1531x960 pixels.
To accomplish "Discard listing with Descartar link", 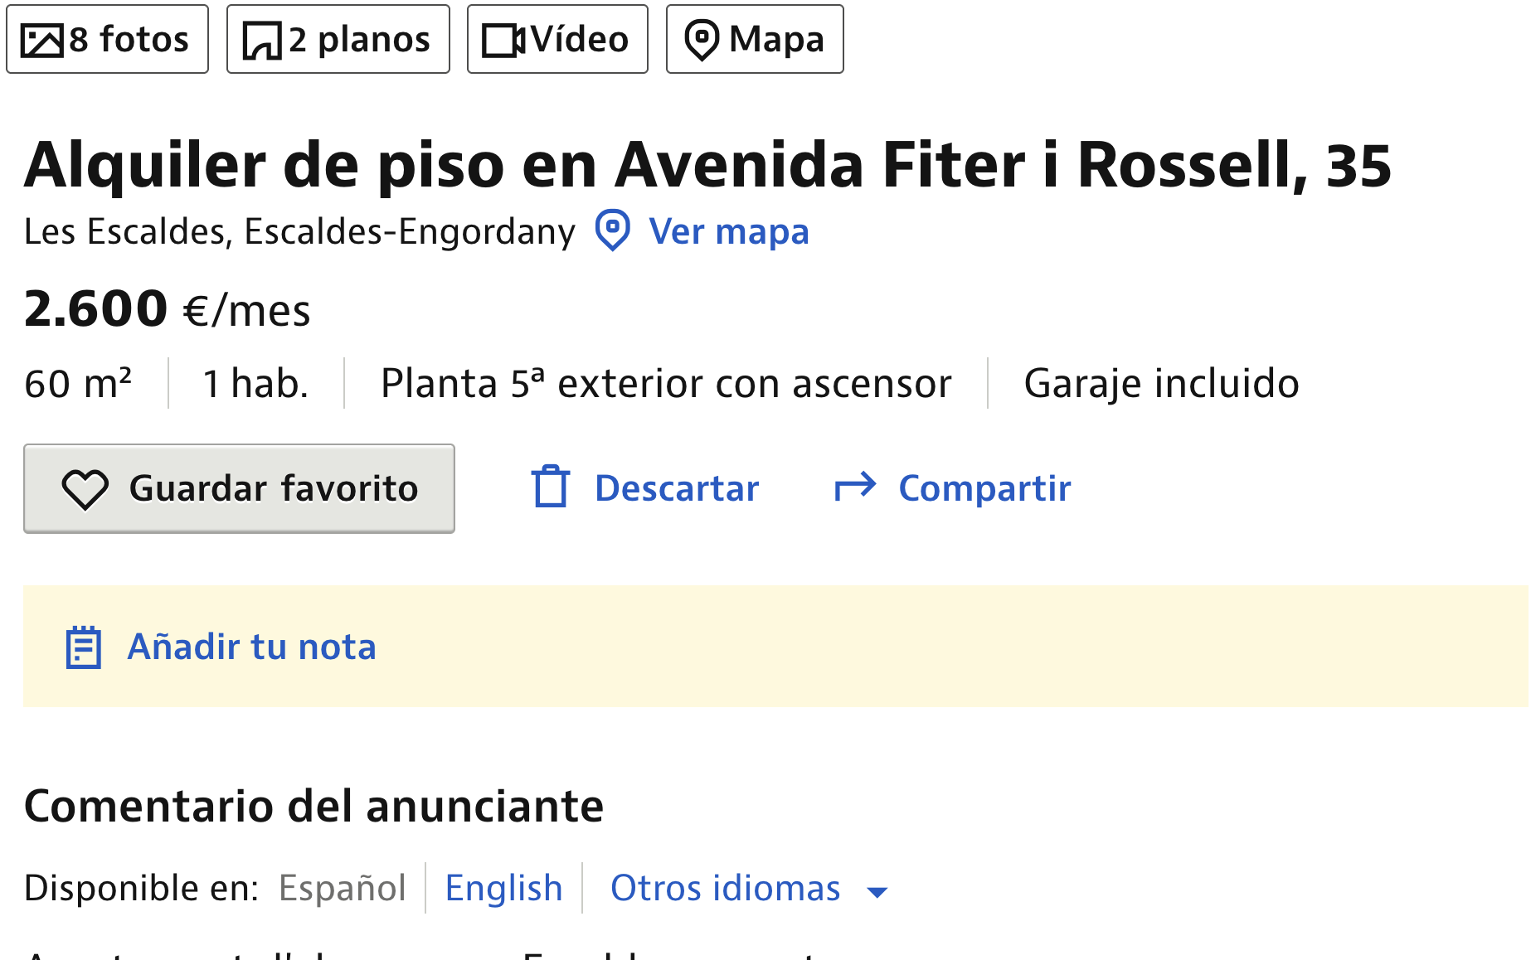I will click(677, 488).
